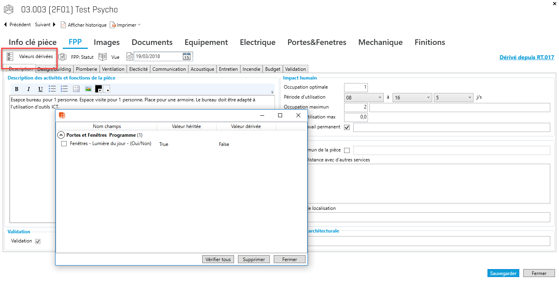Insert a table in the description
The image size is (559, 281).
click(76, 89)
